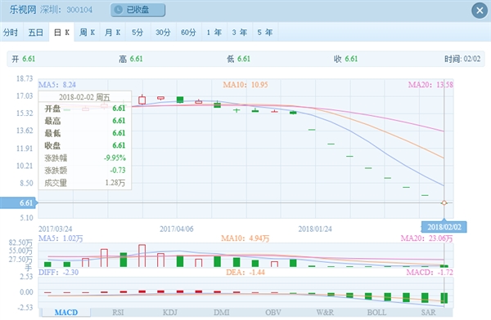
Task: Click the volume MA5: 1.02万 label
Action: [61, 238]
